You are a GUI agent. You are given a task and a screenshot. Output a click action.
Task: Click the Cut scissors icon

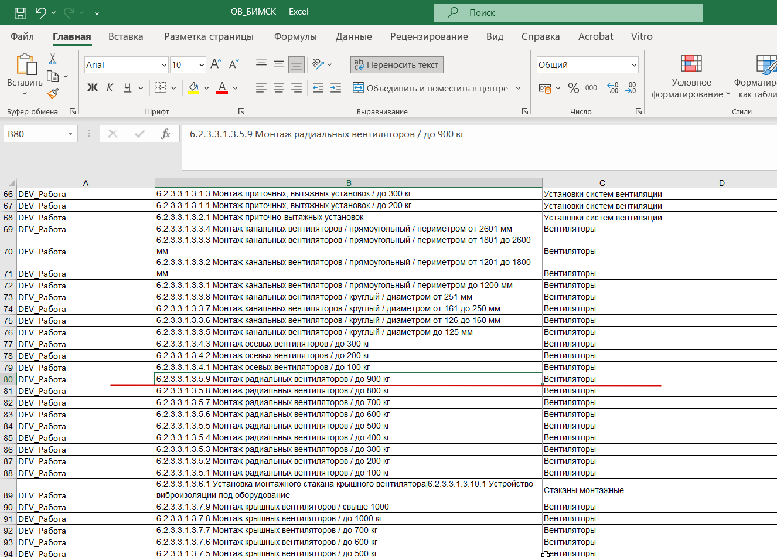[53, 59]
